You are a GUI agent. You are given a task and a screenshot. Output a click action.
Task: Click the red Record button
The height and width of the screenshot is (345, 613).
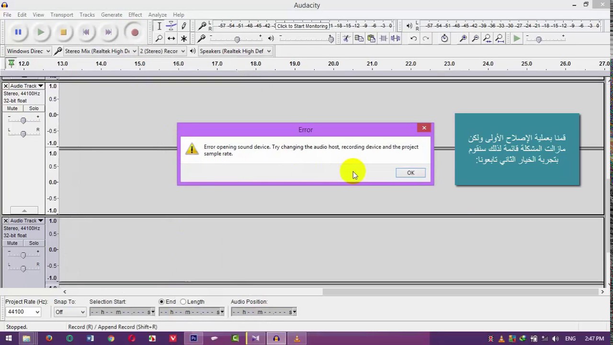point(135,32)
